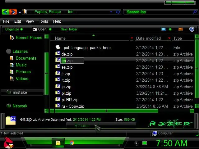This screenshot has width=199, height=149.
Task: Click zip icon beside de.zip
Action: [58, 53]
